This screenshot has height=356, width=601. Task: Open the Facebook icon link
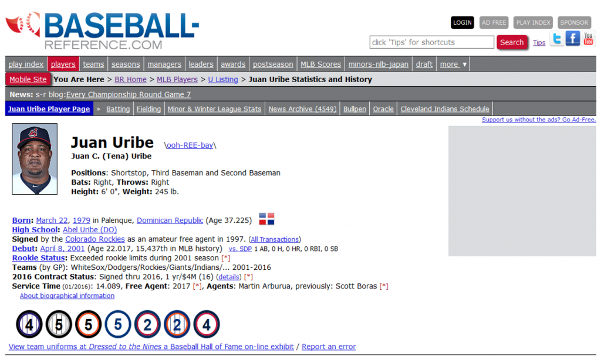point(573,39)
